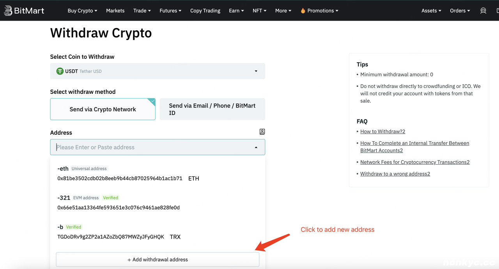Image resolution: width=499 pixels, height=269 pixels.
Task: Select Send via Crypto Network method
Action: pyautogui.click(x=103, y=109)
